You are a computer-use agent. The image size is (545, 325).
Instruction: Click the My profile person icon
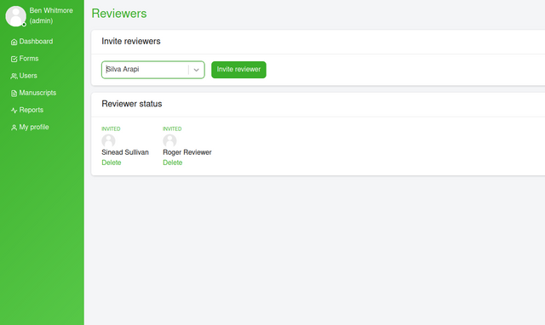click(14, 128)
